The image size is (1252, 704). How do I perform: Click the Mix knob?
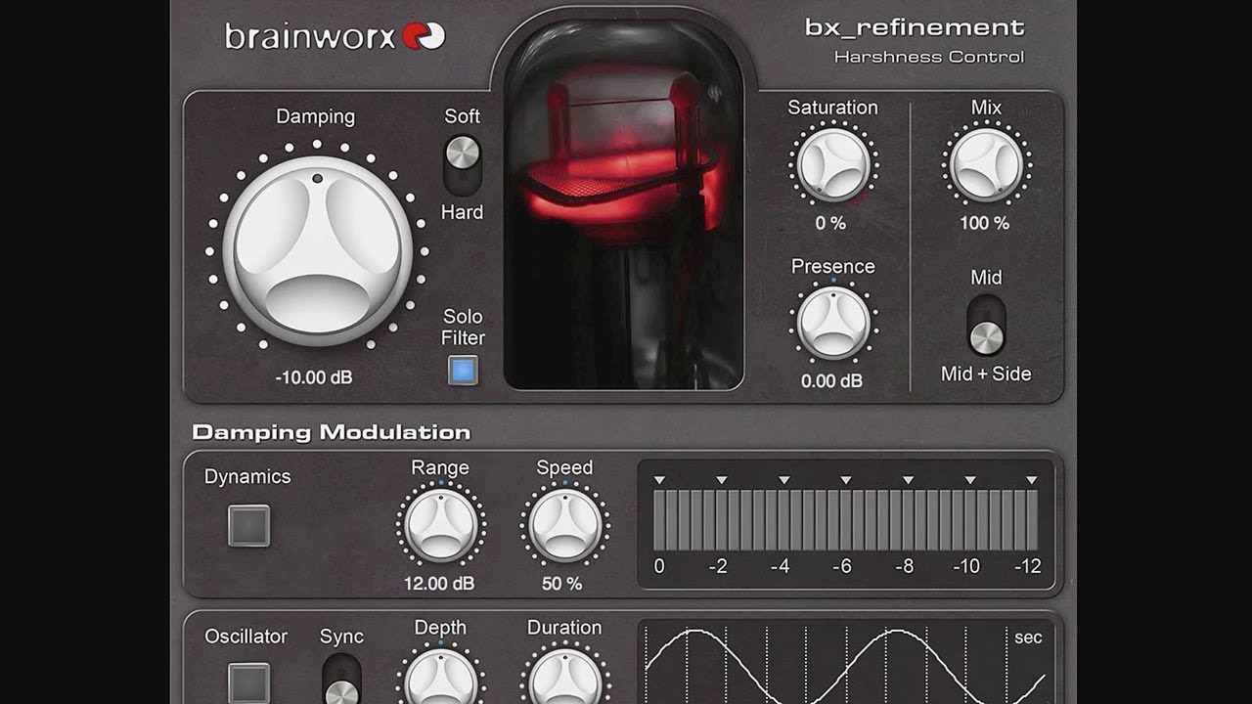click(x=987, y=165)
